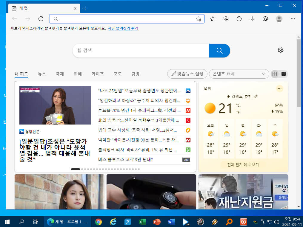
Task: Expand the 콘텐츠 표시 dropdown
Action: pyautogui.click(x=239, y=74)
